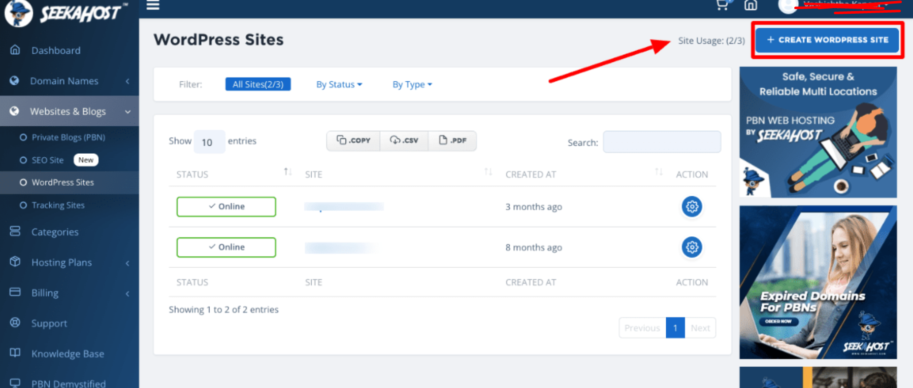Expand the Billing submenu chevron
Screen dimensions: 913x388
coord(127,293)
